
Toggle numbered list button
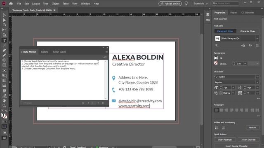click(x=223, y=128)
